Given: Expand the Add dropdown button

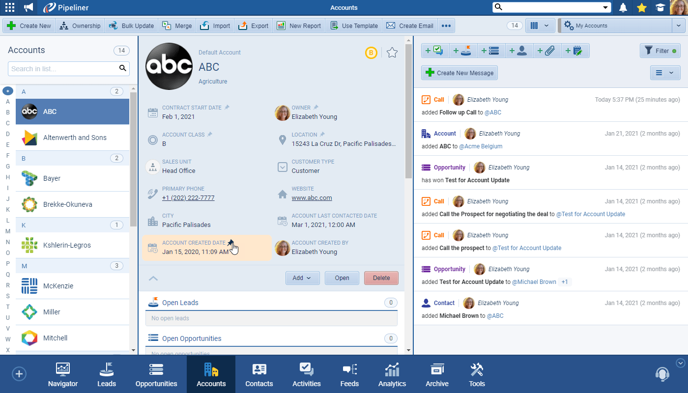Looking at the screenshot, I should pos(302,278).
